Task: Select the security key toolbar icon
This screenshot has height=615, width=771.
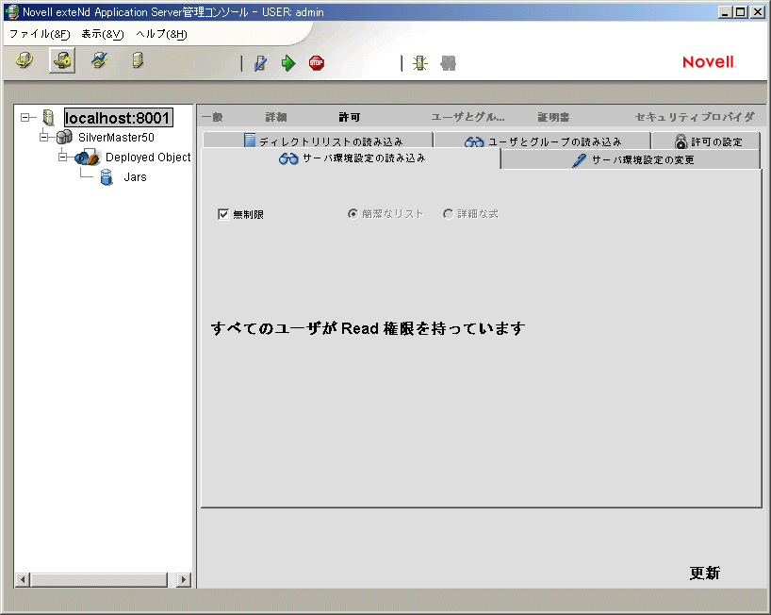Action: coord(62,60)
